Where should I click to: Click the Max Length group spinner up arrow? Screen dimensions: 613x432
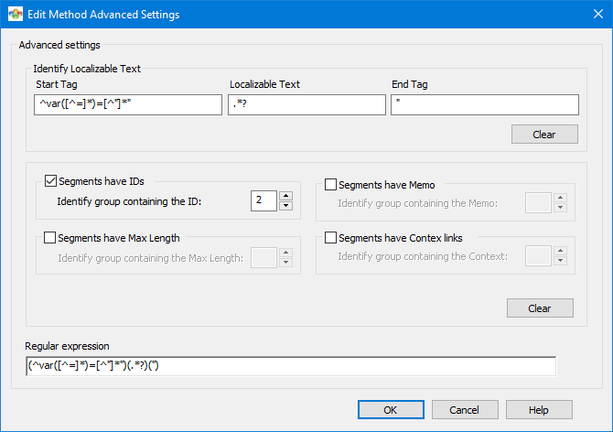click(285, 253)
